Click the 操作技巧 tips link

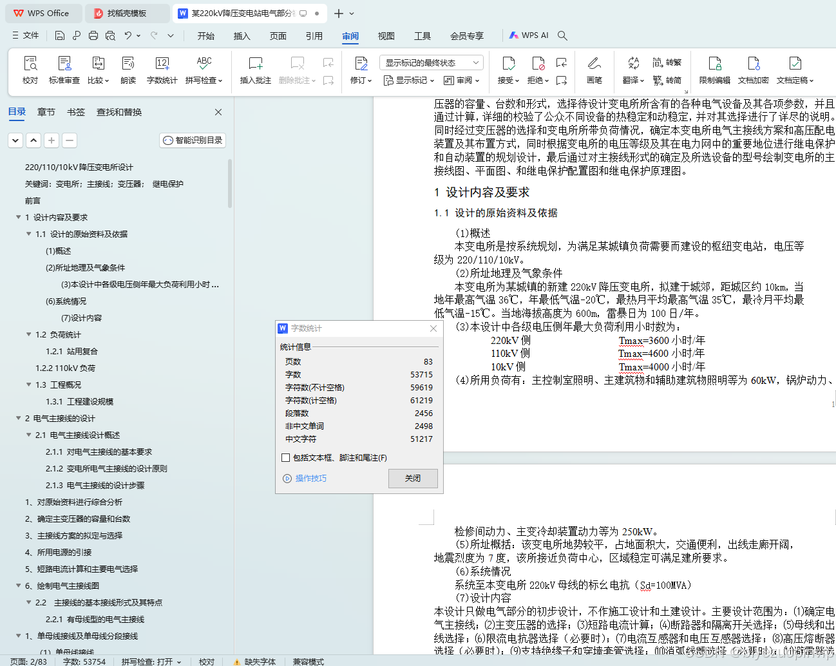tap(305, 479)
